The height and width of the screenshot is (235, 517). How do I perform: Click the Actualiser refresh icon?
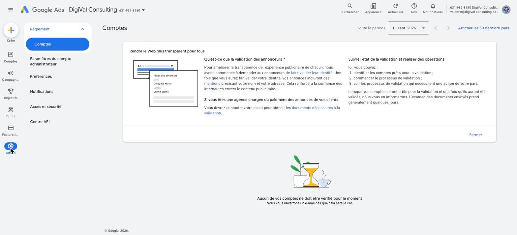click(x=395, y=6)
